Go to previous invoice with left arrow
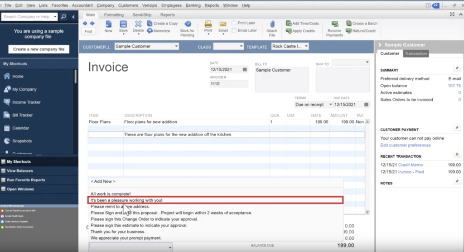 [85, 24]
